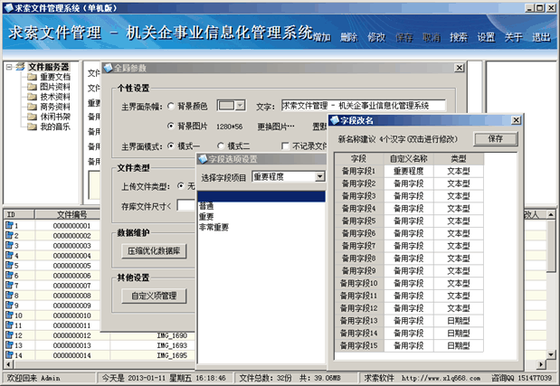560x386 pixels.
Task: Close the 全局参数 dialog
Action: click(x=460, y=68)
